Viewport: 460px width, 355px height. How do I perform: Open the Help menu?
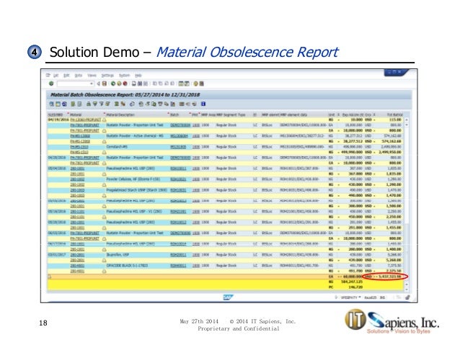(138, 76)
